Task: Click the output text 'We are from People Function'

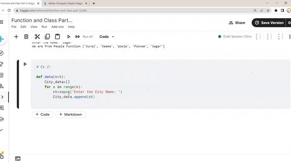Action: click(x=56, y=46)
